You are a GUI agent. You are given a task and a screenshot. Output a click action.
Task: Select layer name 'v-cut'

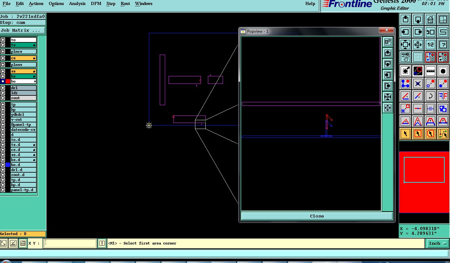(24, 120)
